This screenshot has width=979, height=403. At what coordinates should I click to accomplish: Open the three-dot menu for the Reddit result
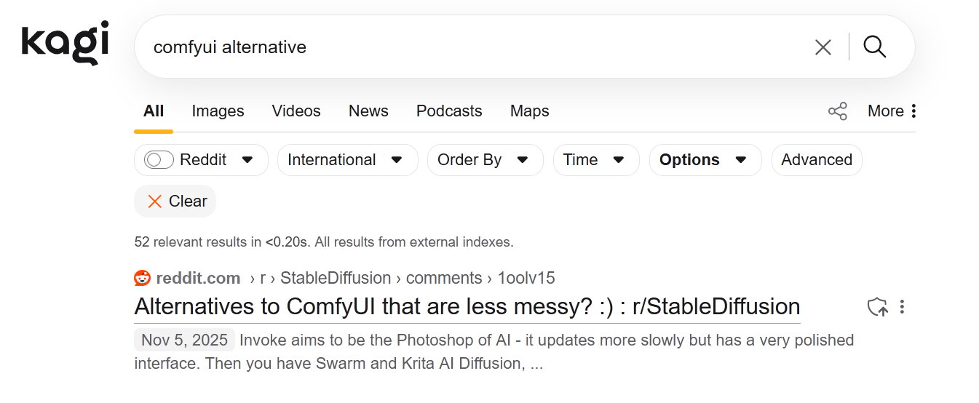902,307
